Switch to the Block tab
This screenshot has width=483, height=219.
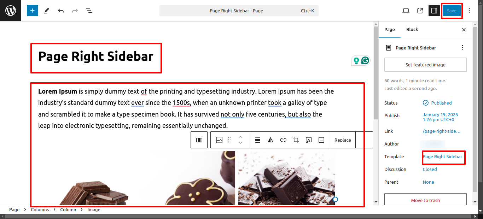click(x=412, y=30)
